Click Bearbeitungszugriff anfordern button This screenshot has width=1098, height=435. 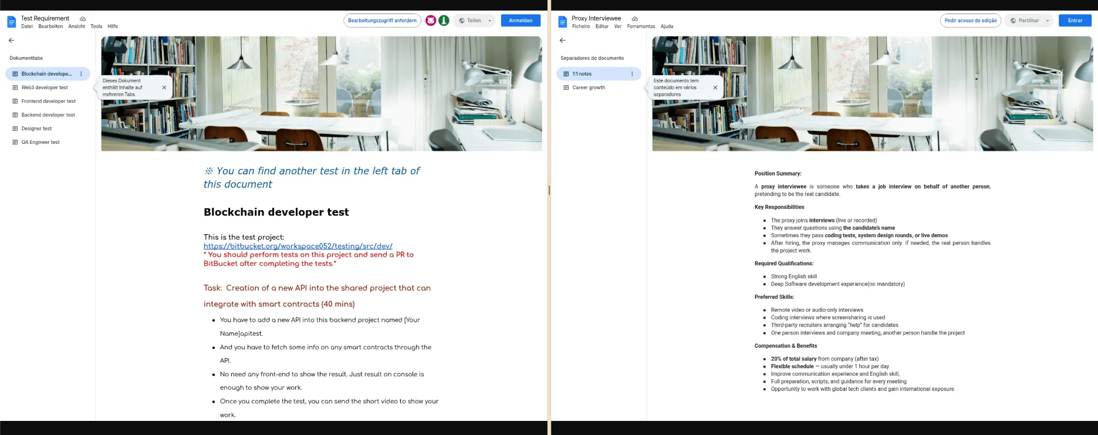pos(382,21)
